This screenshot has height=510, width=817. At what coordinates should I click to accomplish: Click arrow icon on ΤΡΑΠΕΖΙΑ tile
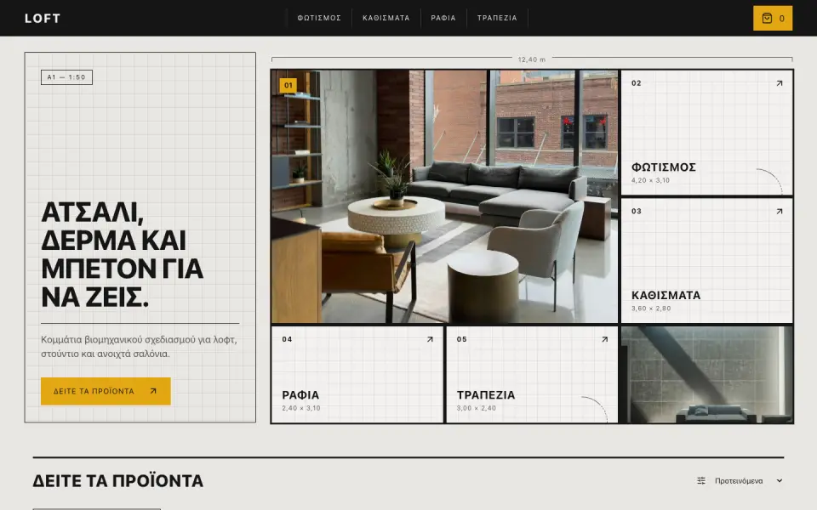(x=604, y=339)
